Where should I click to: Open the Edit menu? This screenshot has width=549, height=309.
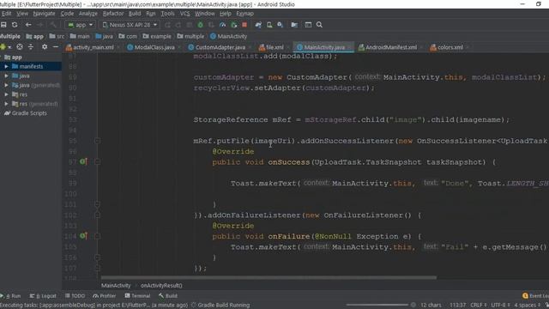pyautogui.click(x=6, y=14)
